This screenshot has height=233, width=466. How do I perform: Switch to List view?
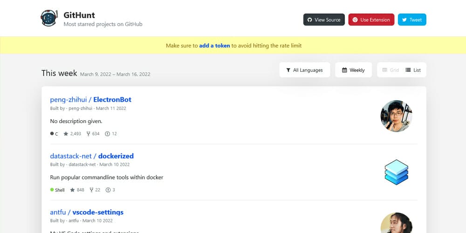pos(413,70)
